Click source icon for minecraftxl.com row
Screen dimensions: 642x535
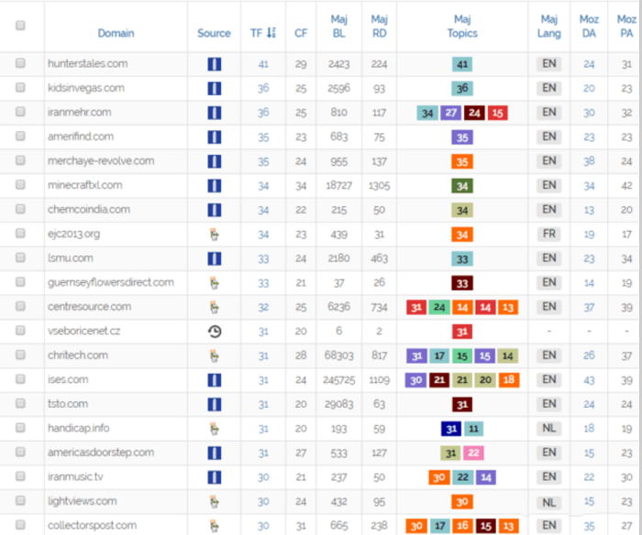pos(214,186)
